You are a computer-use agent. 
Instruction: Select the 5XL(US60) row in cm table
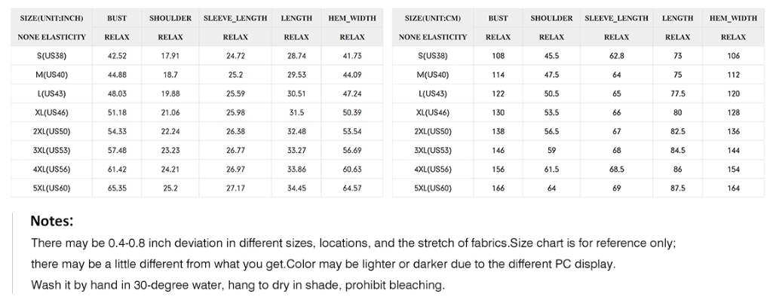(x=578, y=188)
